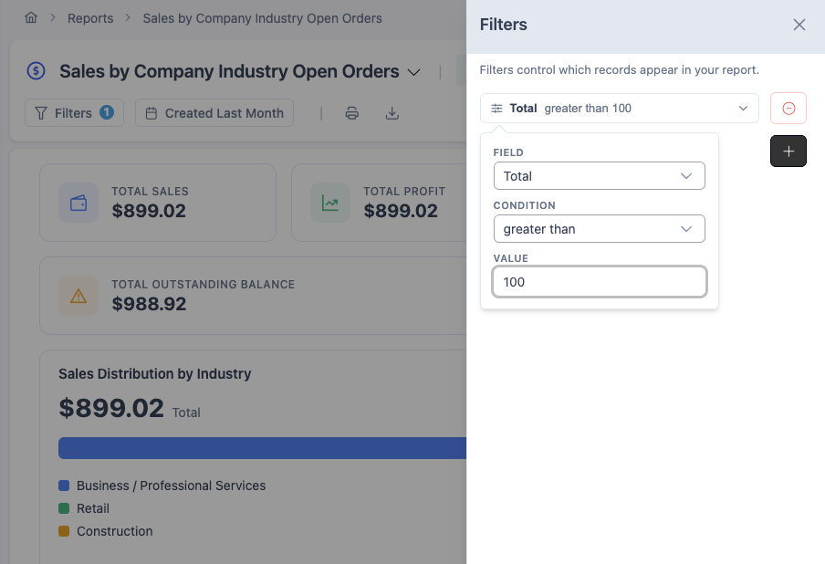Screen dimensions: 825x564
Task: Click the Construction legend label
Action: tap(115, 531)
